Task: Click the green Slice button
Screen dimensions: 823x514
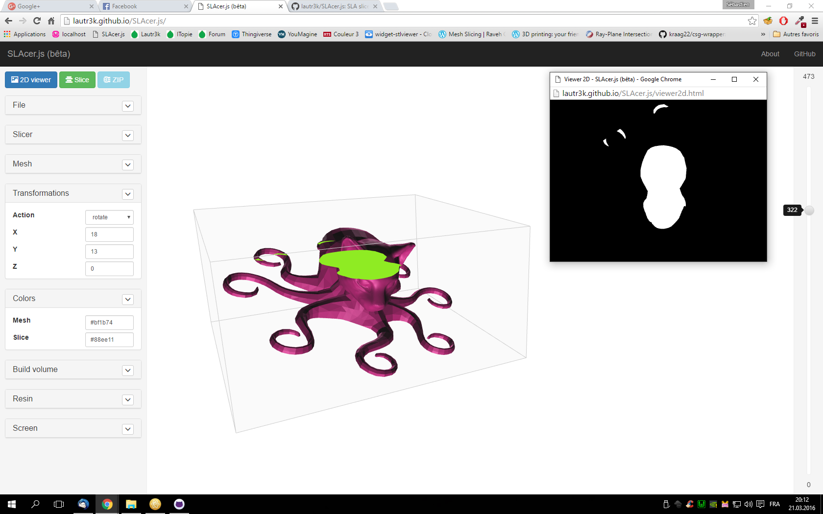Action: (77, 80)
